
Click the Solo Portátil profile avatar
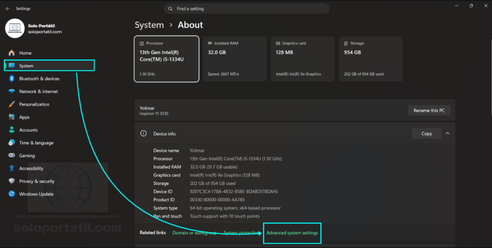tap(15, 28)
